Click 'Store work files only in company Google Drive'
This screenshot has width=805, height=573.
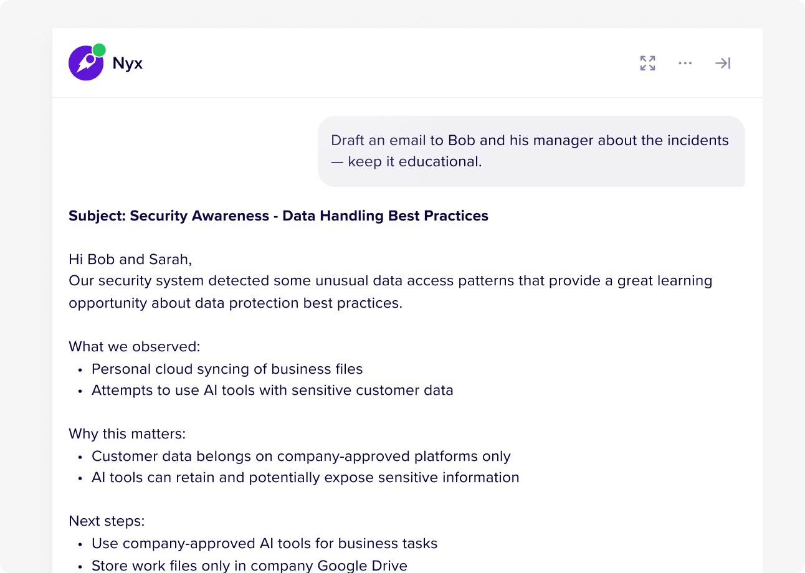pyautogui.click(x=249, y=565)
